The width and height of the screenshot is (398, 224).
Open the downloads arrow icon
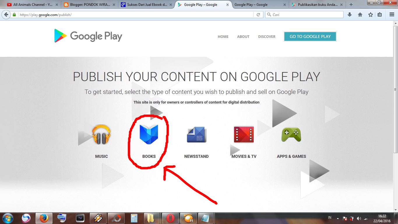pyautogui.click(x=350, y=15)
